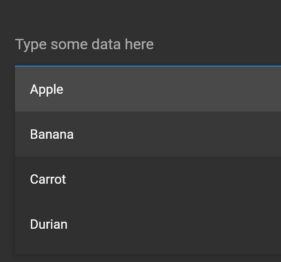
Task: Click the word Banana
Action: click(51, 135)
